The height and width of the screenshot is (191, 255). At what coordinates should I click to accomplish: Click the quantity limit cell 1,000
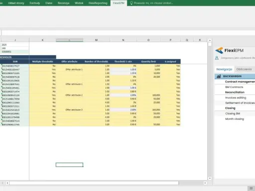coord(148,66)
